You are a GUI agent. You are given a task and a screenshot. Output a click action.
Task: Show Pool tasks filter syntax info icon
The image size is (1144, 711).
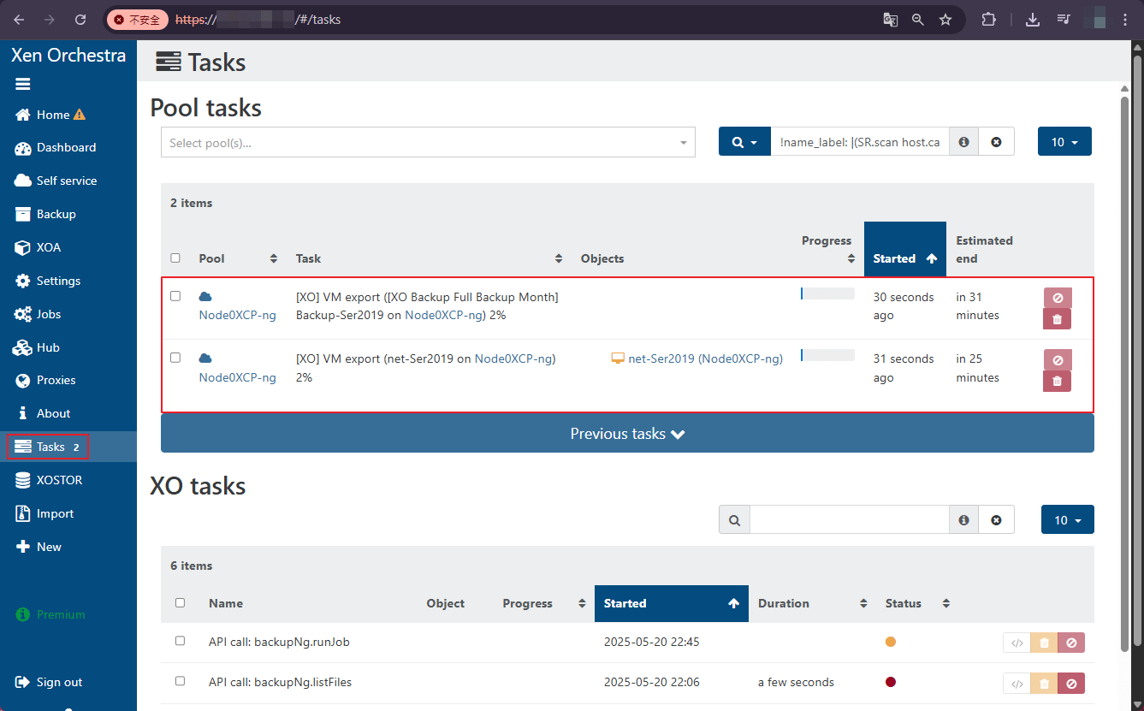click(963, 142)
